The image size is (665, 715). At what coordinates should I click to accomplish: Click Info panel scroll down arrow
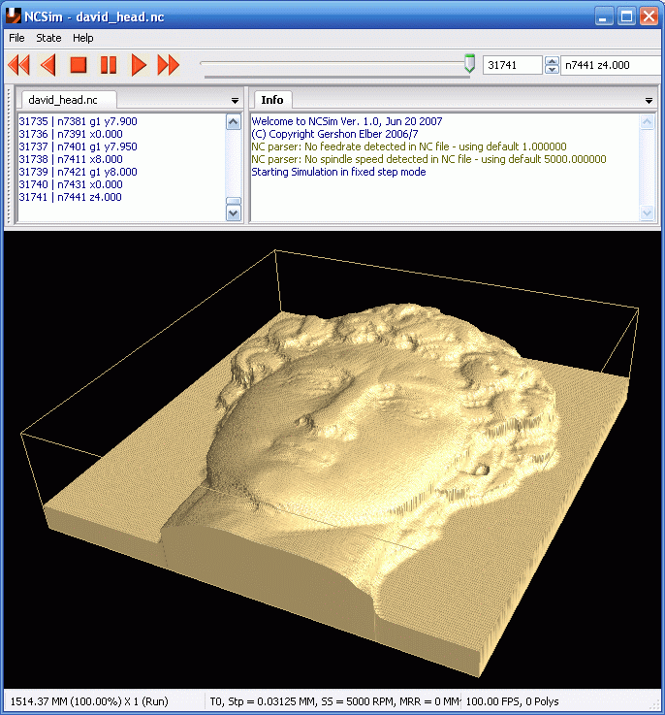[x=648, y=213]
